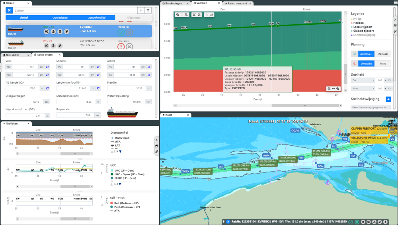Select the Astro tide option
The image size is (398, 225).
click(382, 64)
